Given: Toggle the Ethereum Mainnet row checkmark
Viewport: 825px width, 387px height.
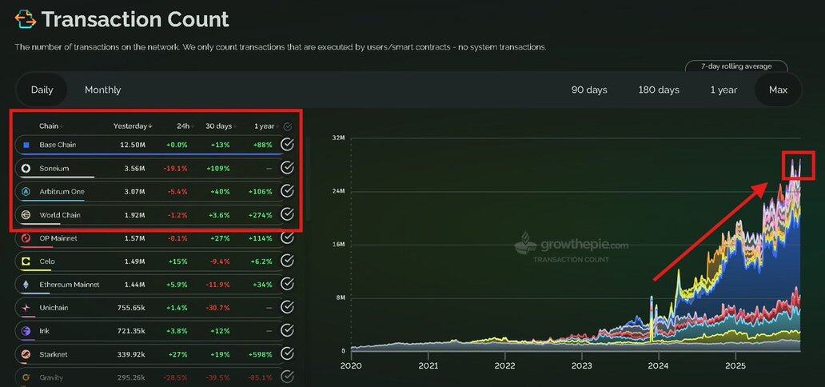Looking at the screenshot, I should point(287,285).
